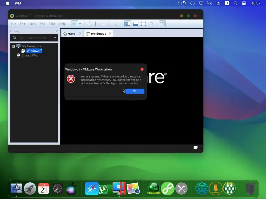The height and width of the screenshot is (199, 266).
Task: Click the console view toolbar icon at far right
Action: 162,24
